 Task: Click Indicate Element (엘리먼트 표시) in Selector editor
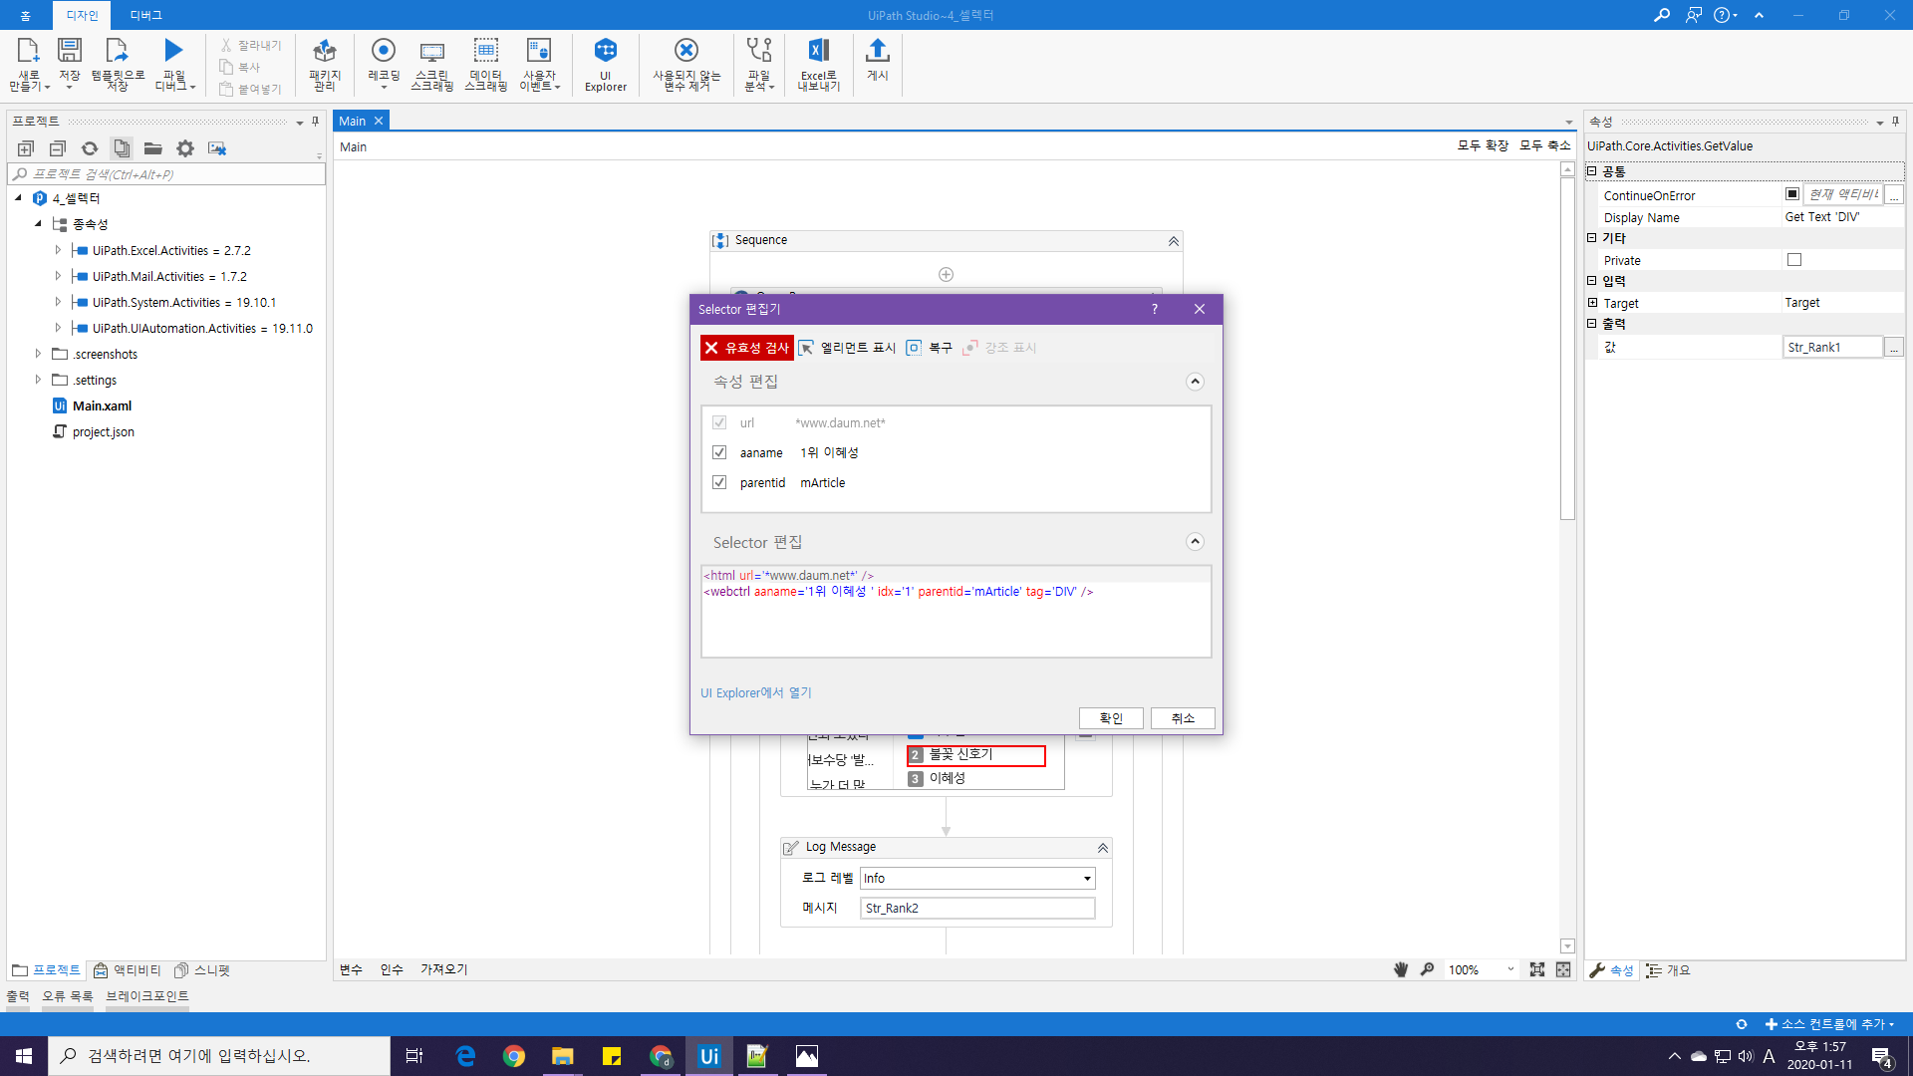[x=847, y=348]
